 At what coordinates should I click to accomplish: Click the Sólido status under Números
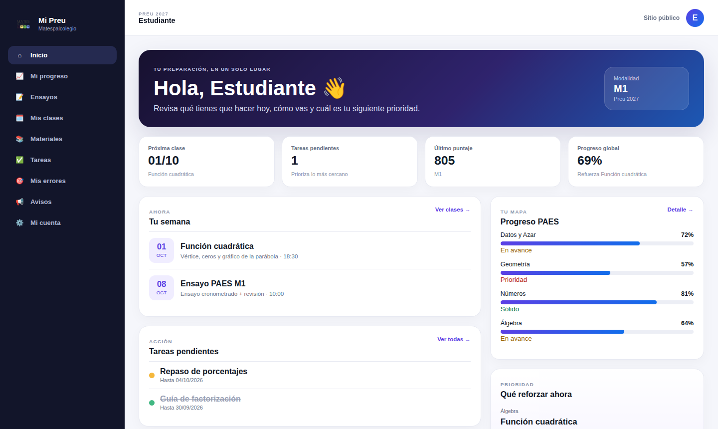[x=510, y=309]
